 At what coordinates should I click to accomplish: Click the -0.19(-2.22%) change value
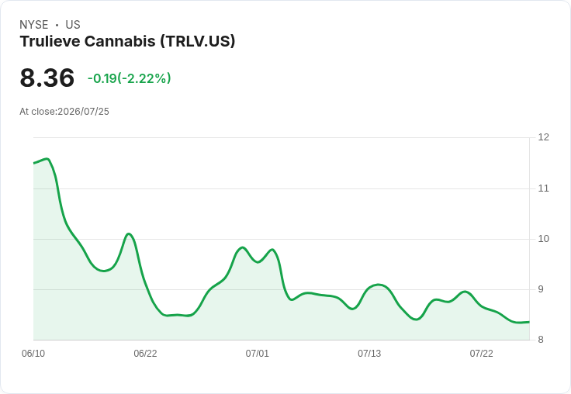(130, 78)
